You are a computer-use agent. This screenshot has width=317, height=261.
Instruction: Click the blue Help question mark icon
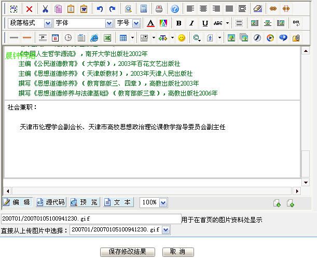click(175, 9)
